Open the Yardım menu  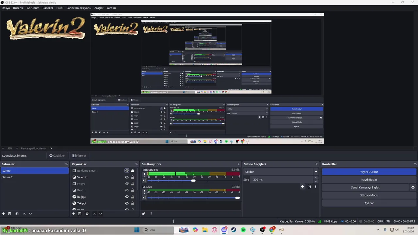pos(111,8)
